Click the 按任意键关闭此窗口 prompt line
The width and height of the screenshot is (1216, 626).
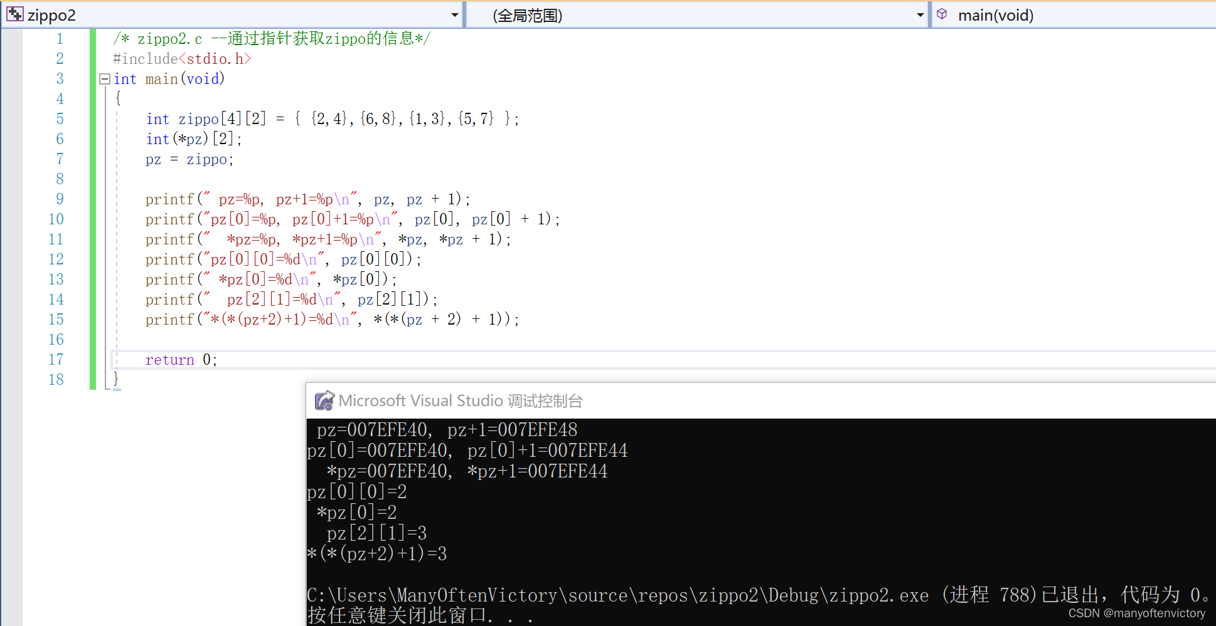point(420,615)
